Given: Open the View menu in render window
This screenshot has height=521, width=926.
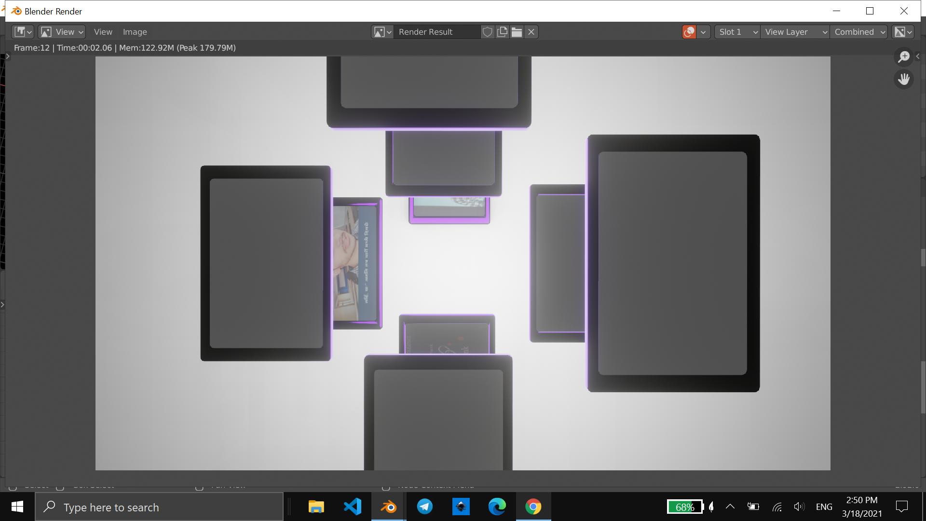Looking at the screenshot, I should 102,31.
